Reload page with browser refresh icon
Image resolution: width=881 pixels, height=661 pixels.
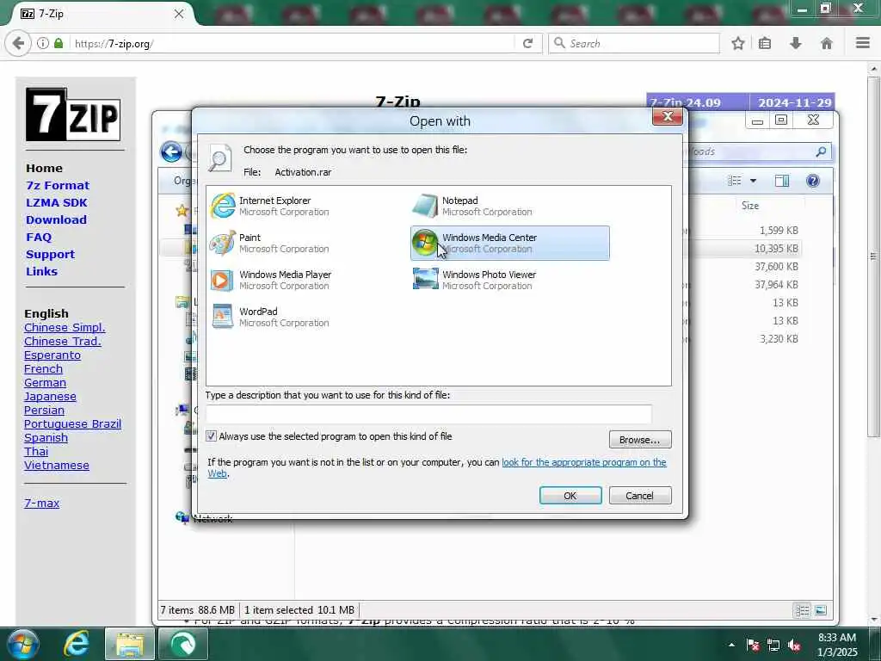[x=527, y=43]
